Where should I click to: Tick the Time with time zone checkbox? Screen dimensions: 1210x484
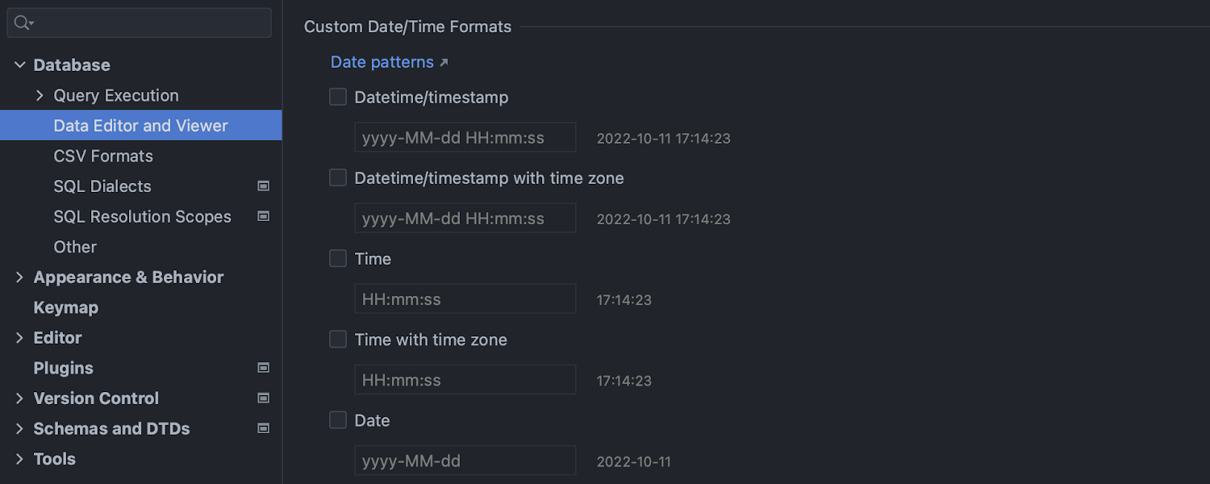pyautogui.click(x=338, y=340)
